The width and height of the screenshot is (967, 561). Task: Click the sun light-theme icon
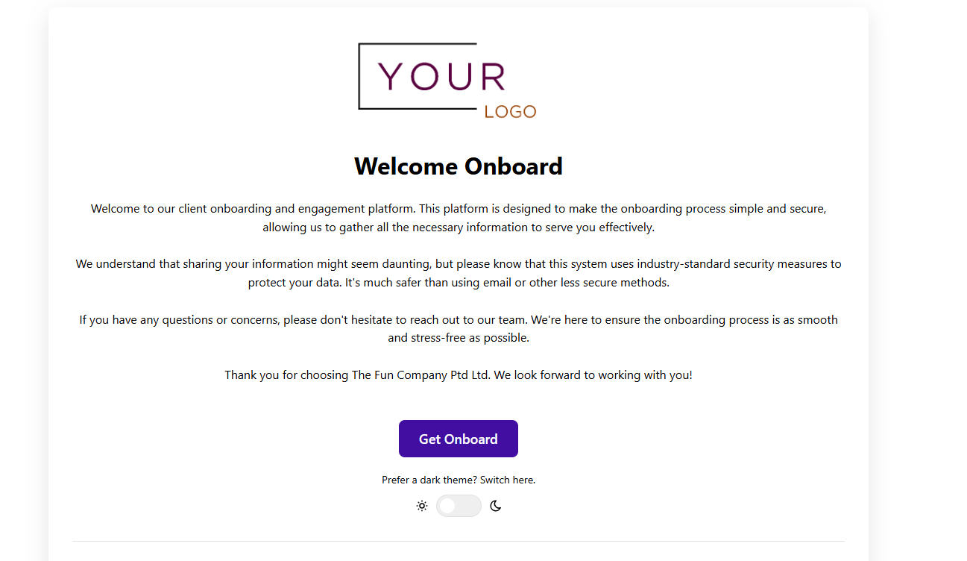point(422,506)
